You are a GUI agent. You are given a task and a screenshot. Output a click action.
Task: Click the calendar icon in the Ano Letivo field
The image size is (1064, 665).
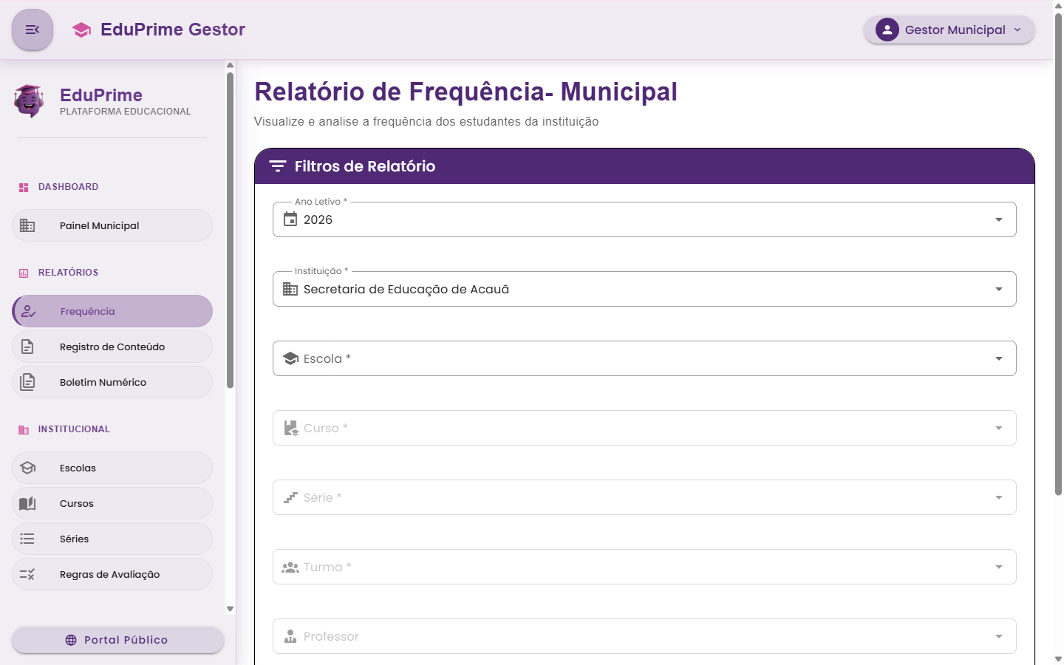[x=290, y=219]
